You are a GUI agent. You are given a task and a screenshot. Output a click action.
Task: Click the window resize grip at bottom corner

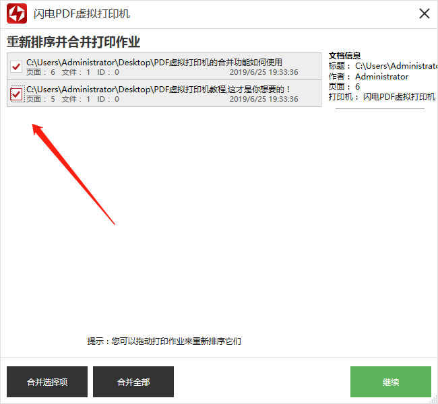pyautogui.click(x=434, y=400)
